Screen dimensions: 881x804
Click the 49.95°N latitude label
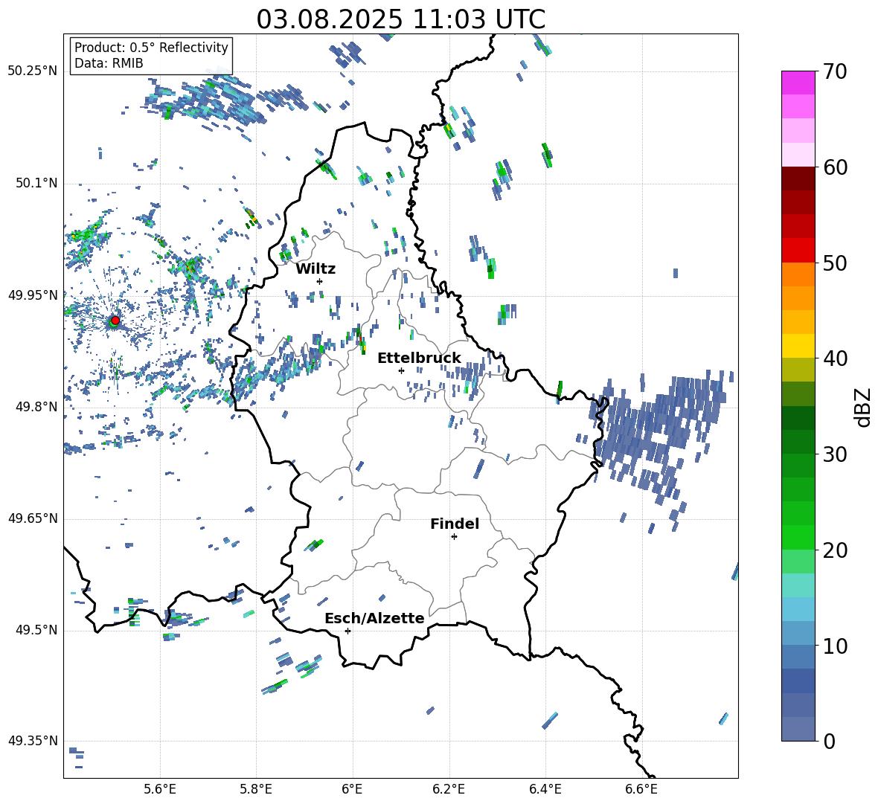click(x=33, y=295)
